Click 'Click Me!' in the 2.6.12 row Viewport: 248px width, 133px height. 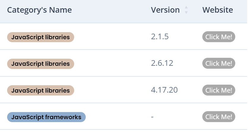219,63
